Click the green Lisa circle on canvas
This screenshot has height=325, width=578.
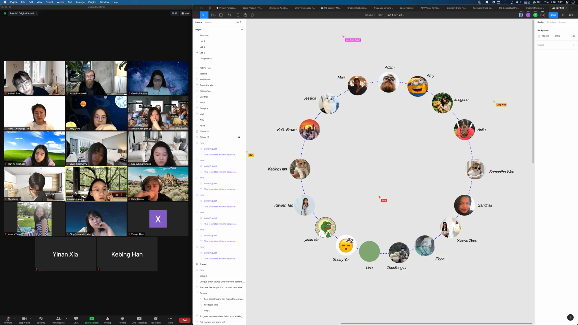369,251
